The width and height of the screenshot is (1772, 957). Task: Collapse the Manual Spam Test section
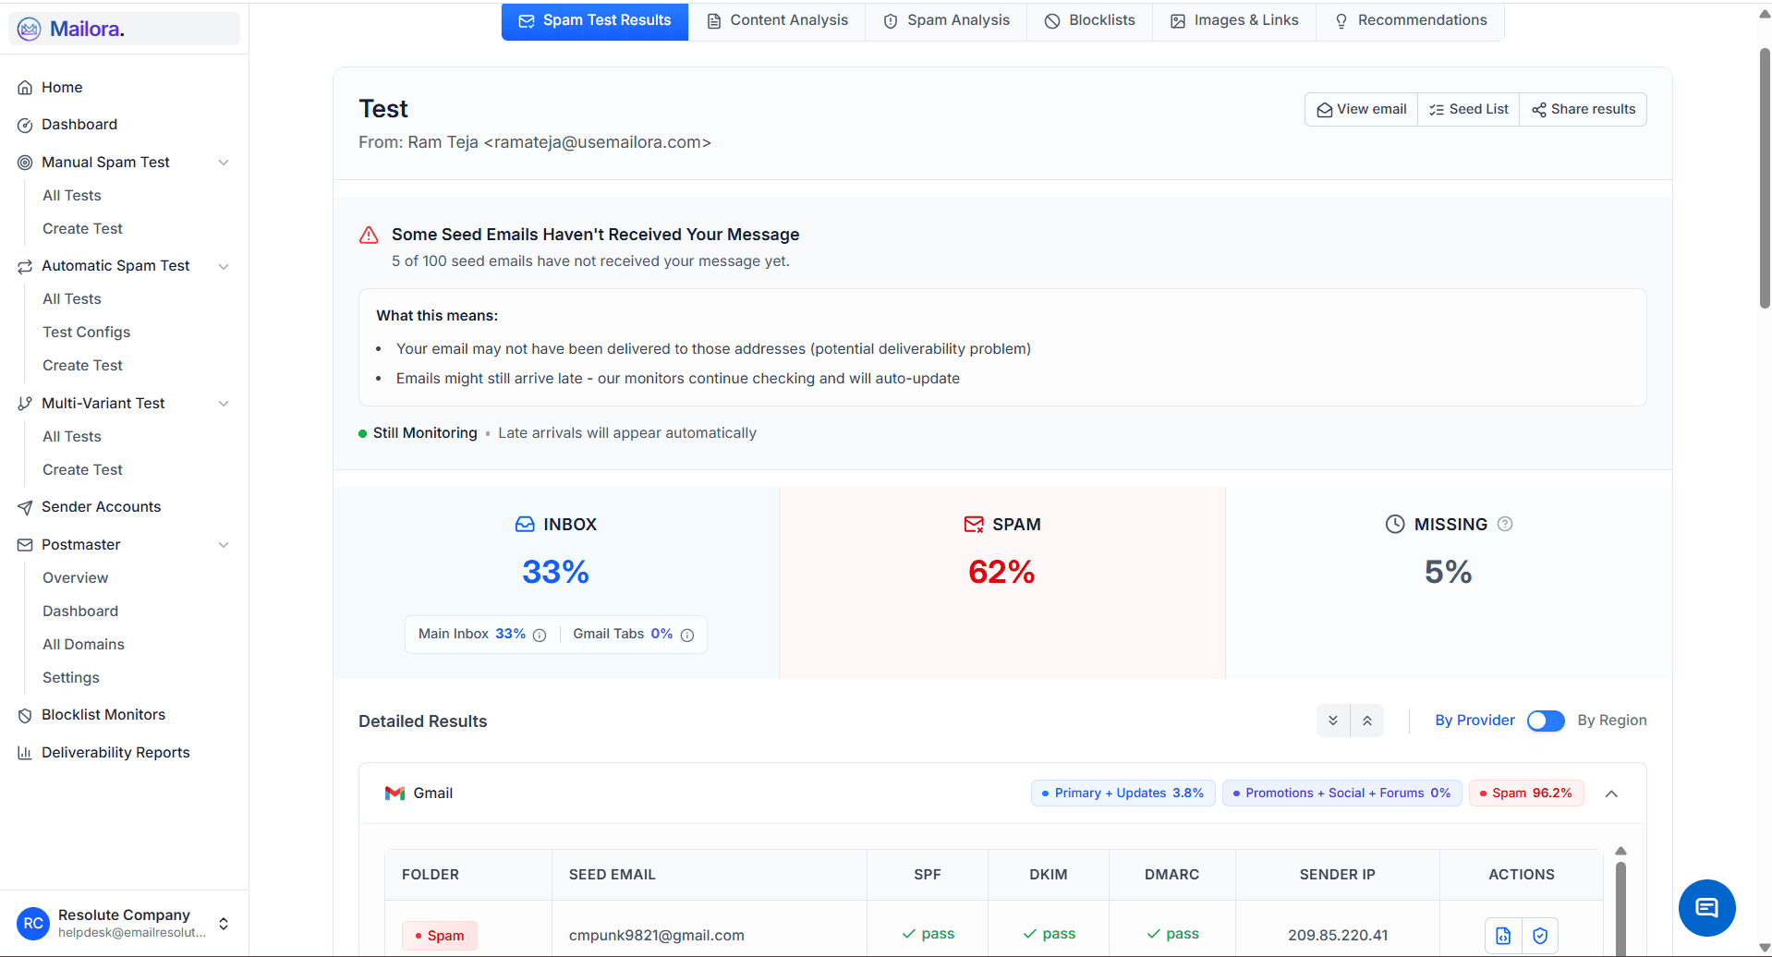coord(224,162)
